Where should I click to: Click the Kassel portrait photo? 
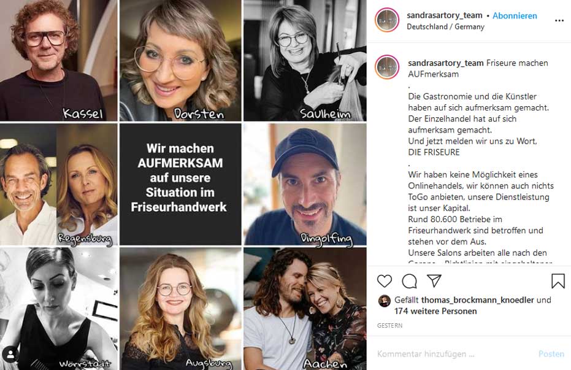pyautogui.click(x=59, y=60)
